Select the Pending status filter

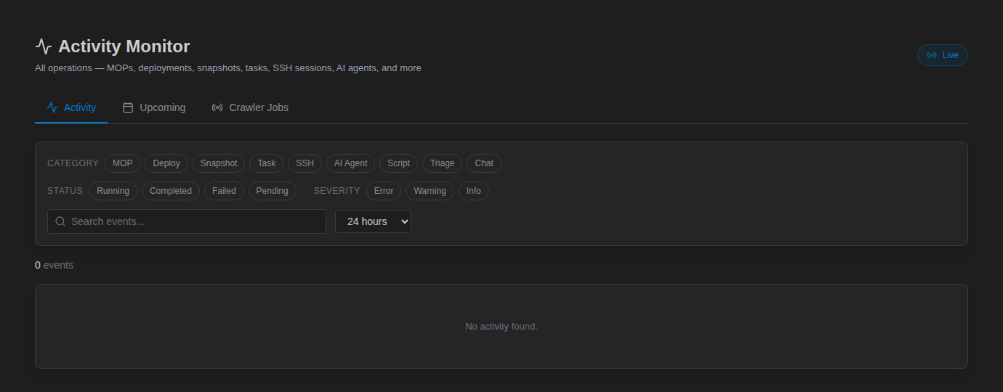273,191
